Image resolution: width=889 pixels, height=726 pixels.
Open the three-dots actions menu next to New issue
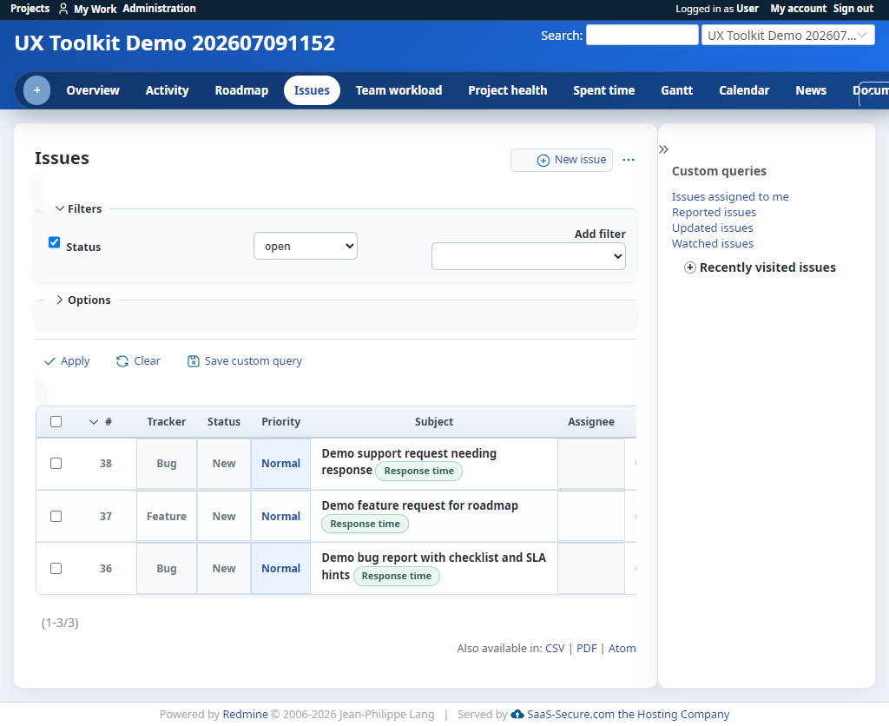point(629,160)
